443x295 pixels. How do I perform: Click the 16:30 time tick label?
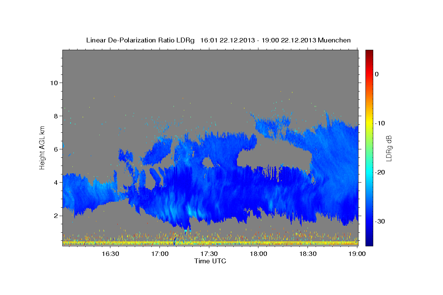[x=110, y=254]
